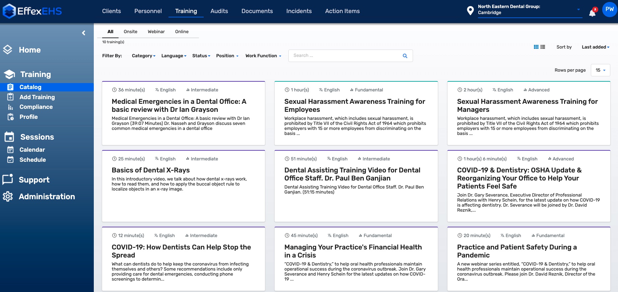This screenshot has height=292, width=618.
Task: Open Schedule in sidebar
Action: (32, 160)
